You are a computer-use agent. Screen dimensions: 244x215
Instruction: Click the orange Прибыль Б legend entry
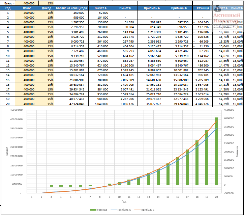[x=145, y=210]
